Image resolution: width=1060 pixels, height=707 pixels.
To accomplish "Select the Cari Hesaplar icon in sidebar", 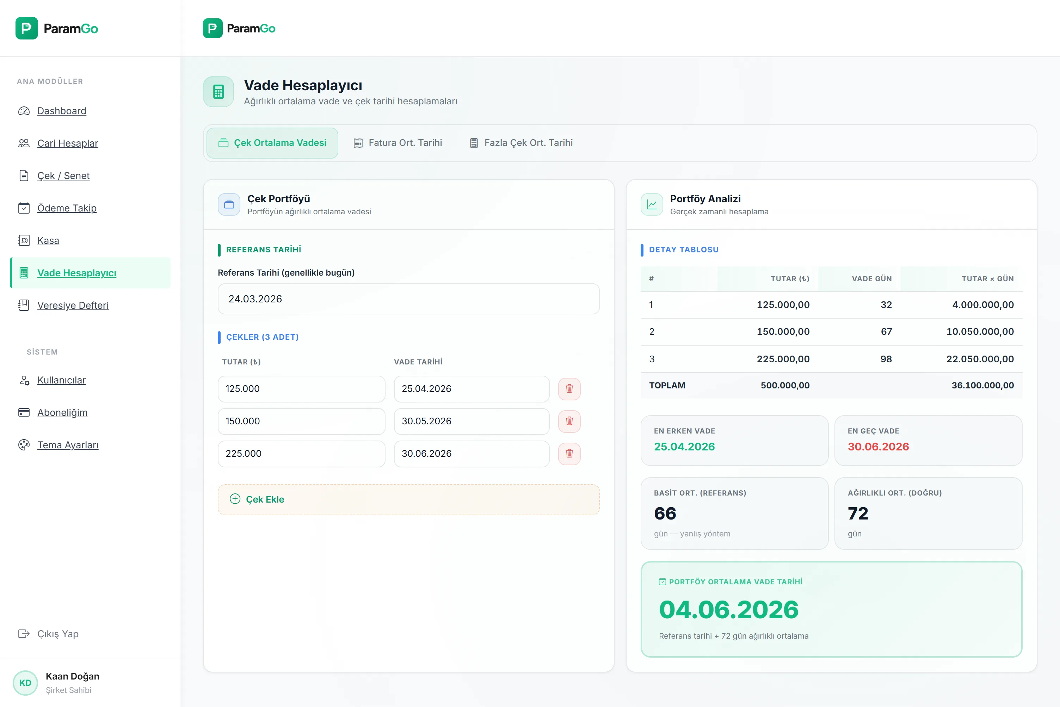I will coord(24,143).
